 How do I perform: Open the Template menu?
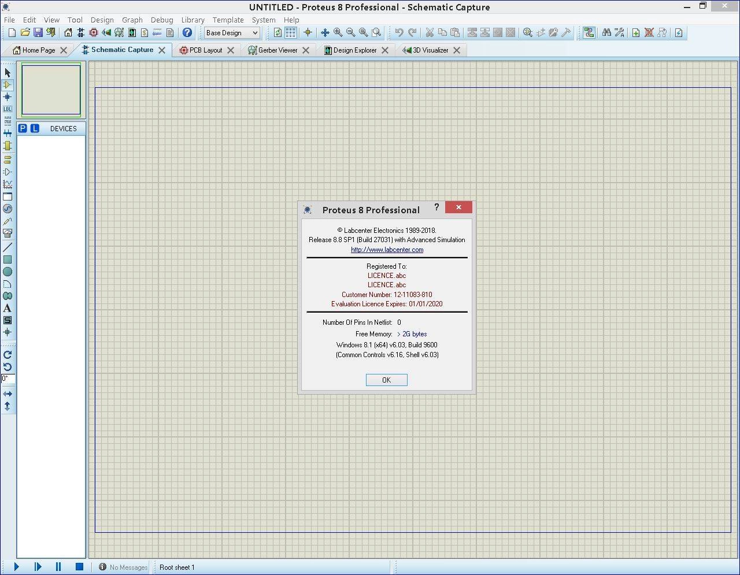228,20
